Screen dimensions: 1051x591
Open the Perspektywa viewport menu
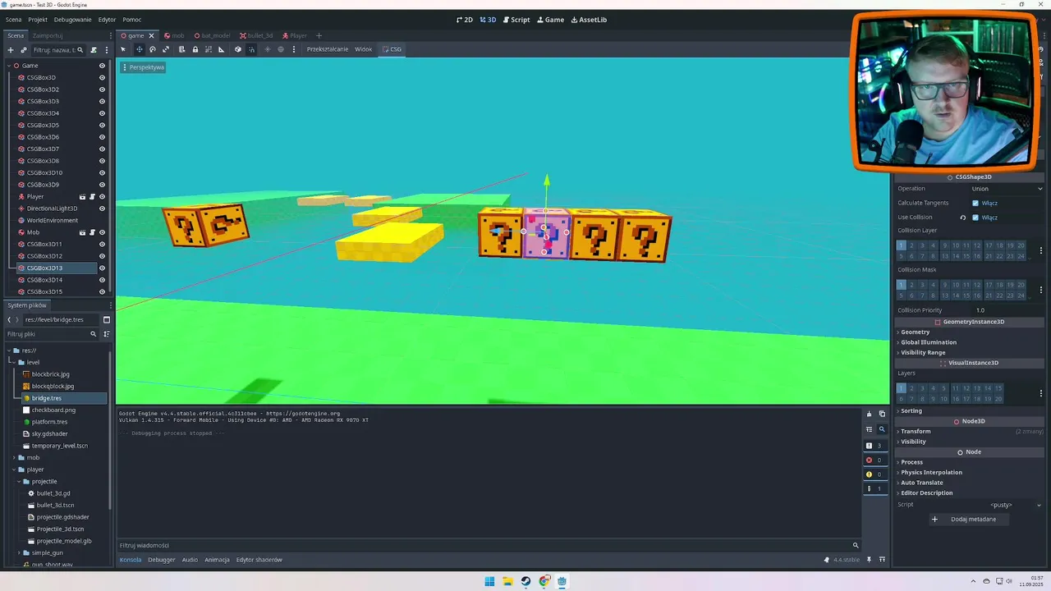tap(144, 67)
